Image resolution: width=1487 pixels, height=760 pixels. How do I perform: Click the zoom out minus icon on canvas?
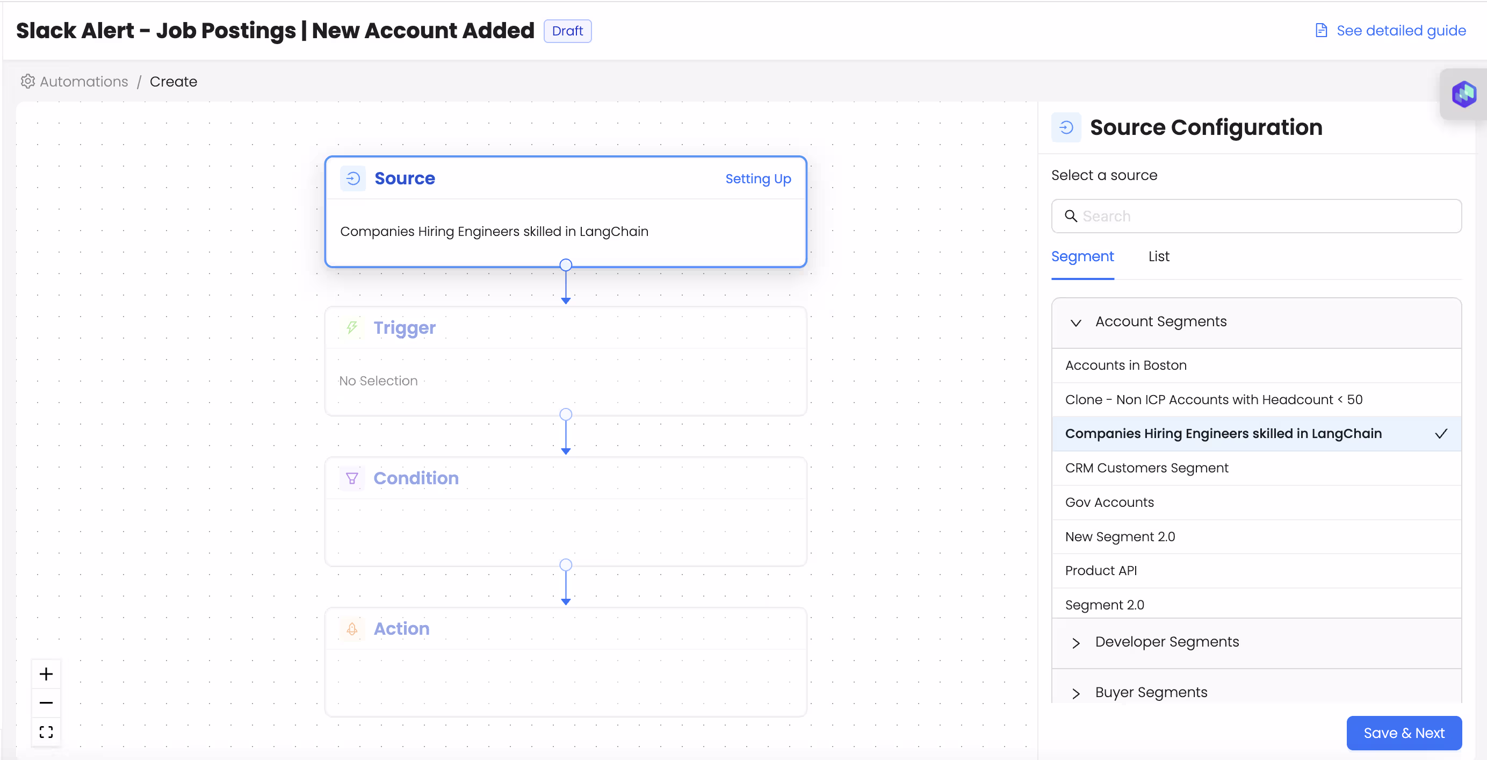coord(46,702)
